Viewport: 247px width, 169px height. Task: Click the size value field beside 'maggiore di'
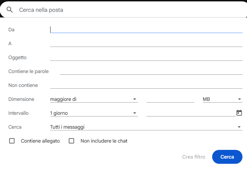(x=170, y=99)
